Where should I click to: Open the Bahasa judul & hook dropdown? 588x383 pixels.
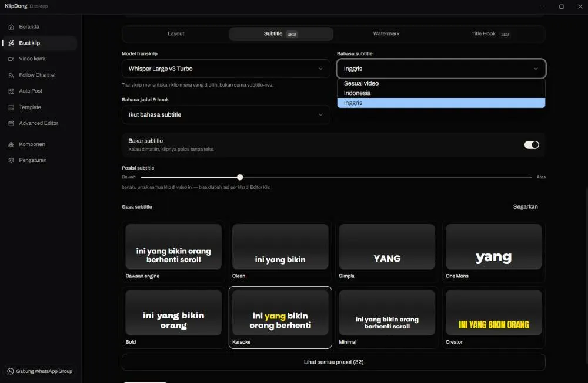[226, 115]
